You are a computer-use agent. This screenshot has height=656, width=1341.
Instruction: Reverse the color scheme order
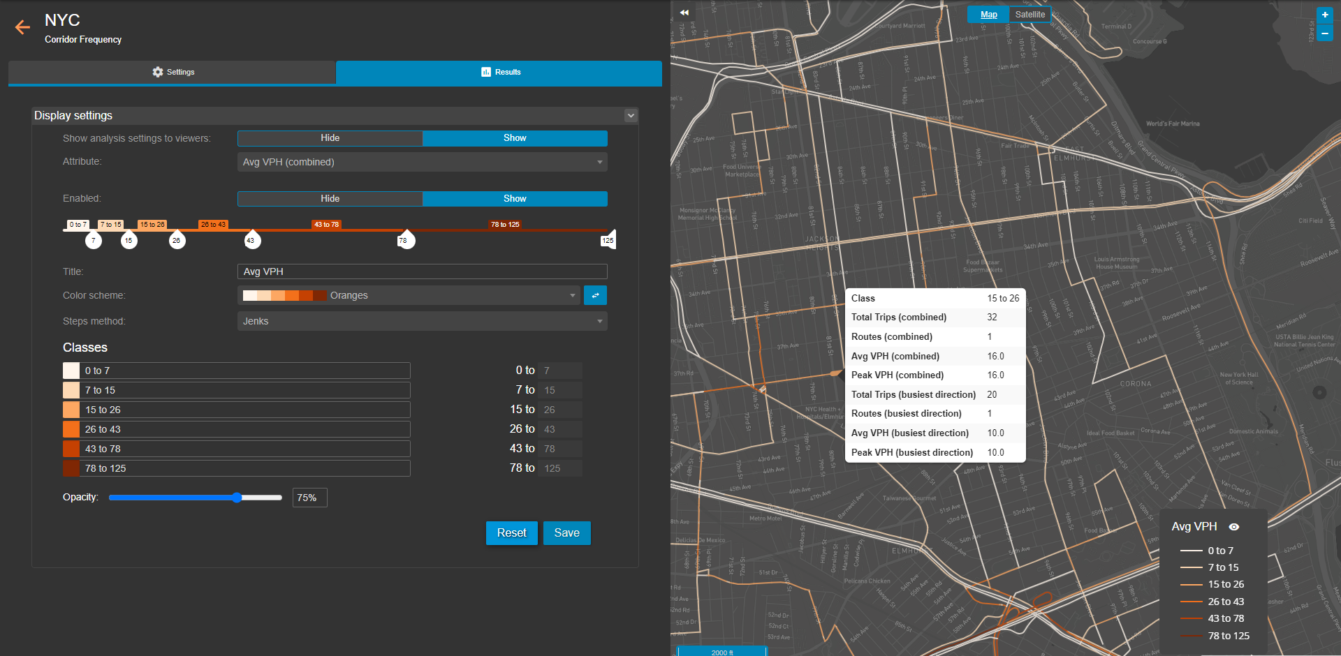[595, 296]
